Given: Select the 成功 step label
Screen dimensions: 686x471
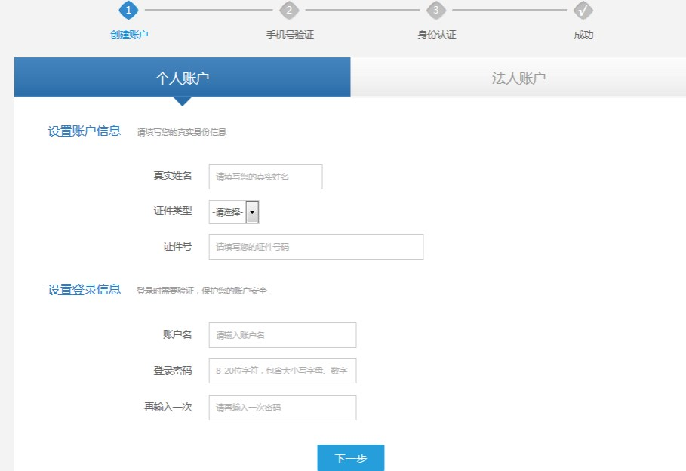Looking at the screenshot, I should (583, 35).
